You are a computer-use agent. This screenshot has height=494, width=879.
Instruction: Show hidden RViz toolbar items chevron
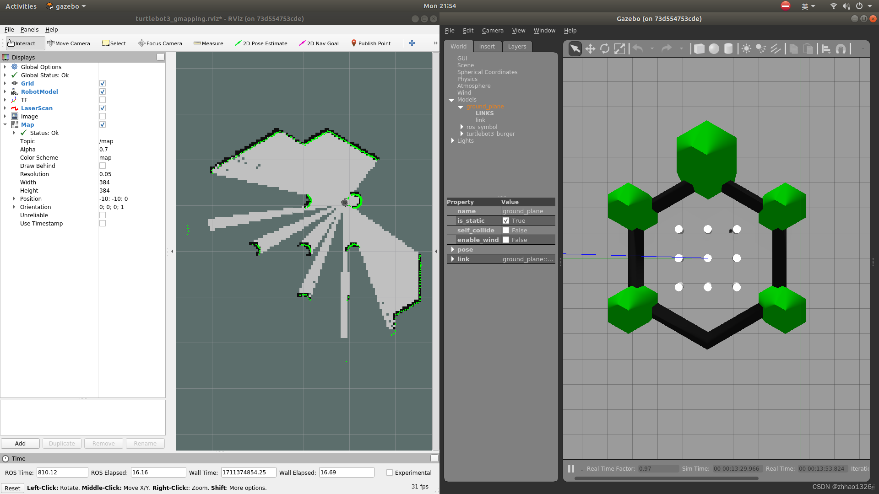[x=435, y=43]
